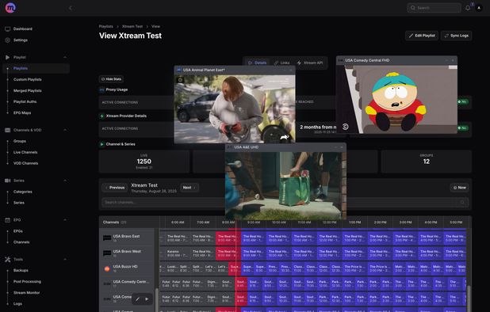Click the m logo in the top bar
This screenshot has height=312, width=490.
[x=10, y=7]
